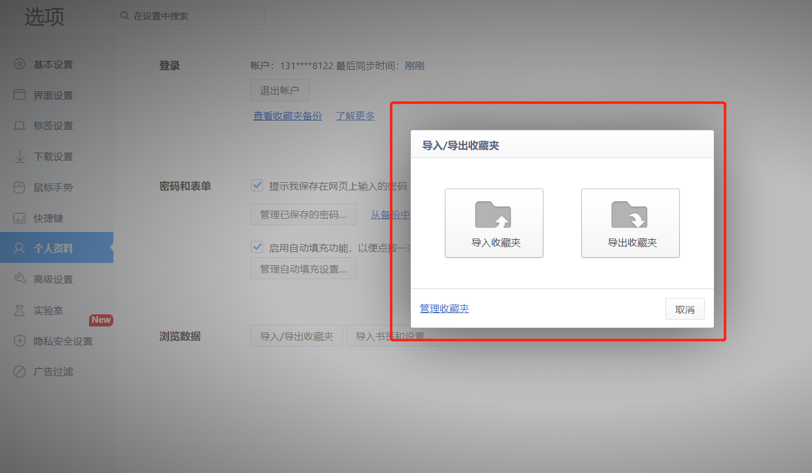The width and height of the screenshot is (812, 473).
Task: Click the 下载设置 download arrow icon
Action: pyautogui.click(x=19, y=156)
